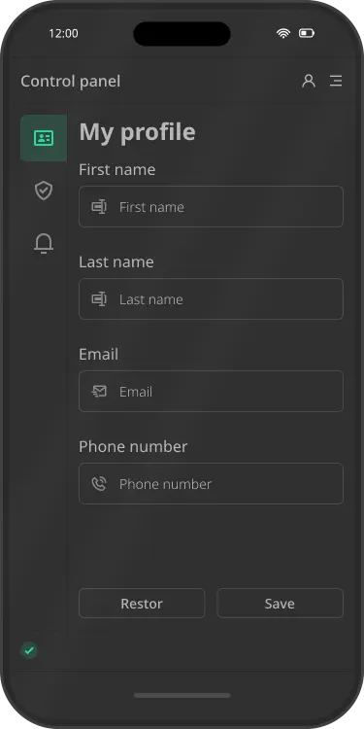Click the Wi-Fi status bar icon
364x729 pixels.
click(x=283, y=33)
